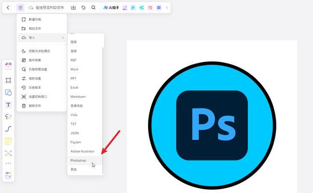313x193 pixels.
Task: Select Photoshop import option
Action: [85, 161]
